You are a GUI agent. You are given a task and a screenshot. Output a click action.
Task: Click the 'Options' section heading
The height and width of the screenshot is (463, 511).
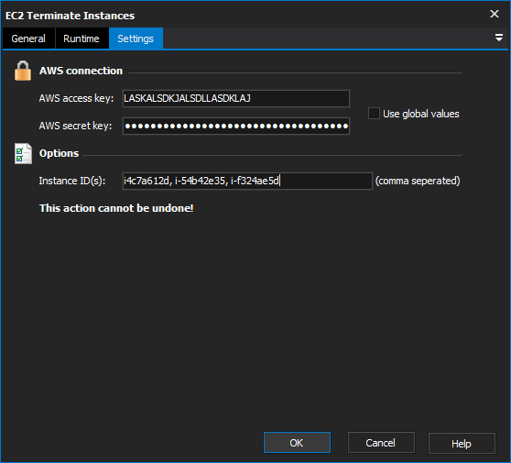coord(59,153)
